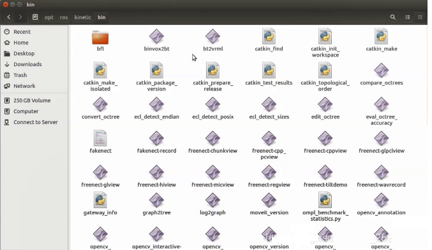Select the freenect-cppview executable icon
432x250 pixels.
[325, 139]
